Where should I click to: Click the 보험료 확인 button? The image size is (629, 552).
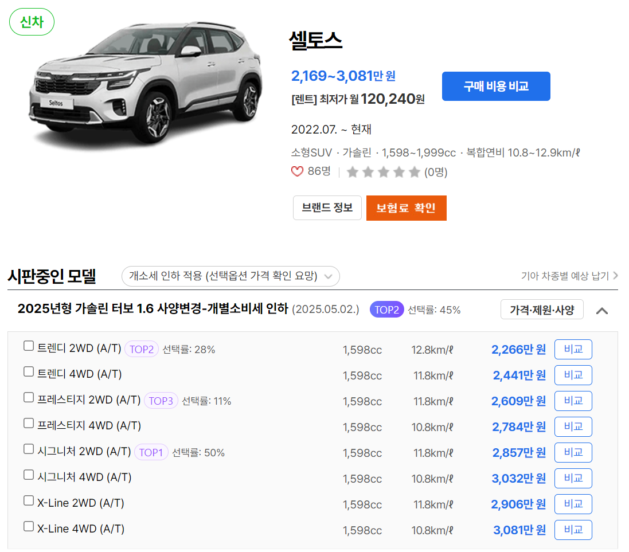tap(406, 208)
